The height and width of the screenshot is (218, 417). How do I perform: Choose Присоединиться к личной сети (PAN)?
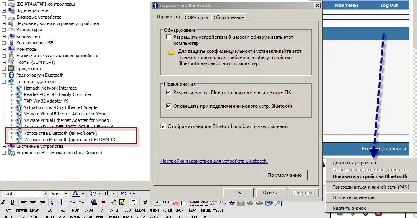coord(371,187)
